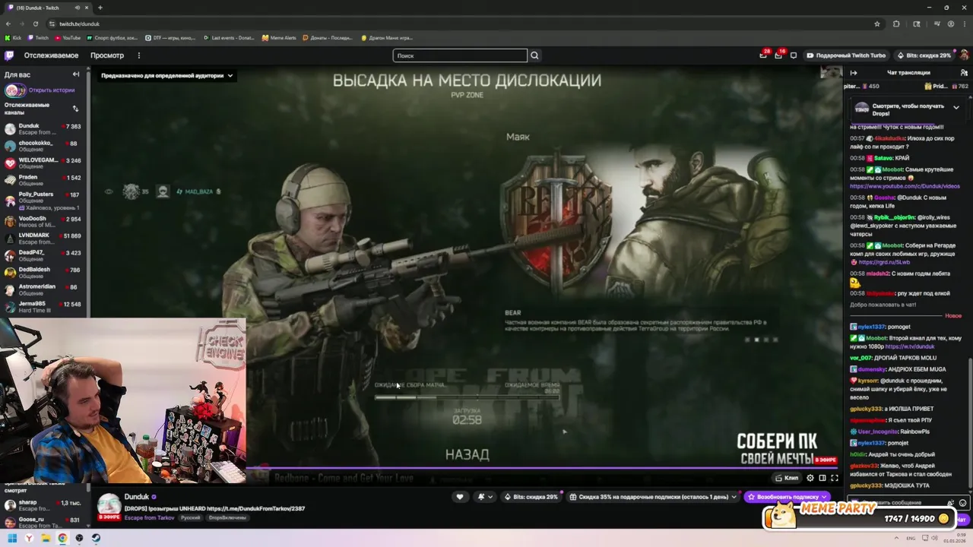973x547 pixels.
Task: Toggle fullscreen on the player
Action: 835,478
